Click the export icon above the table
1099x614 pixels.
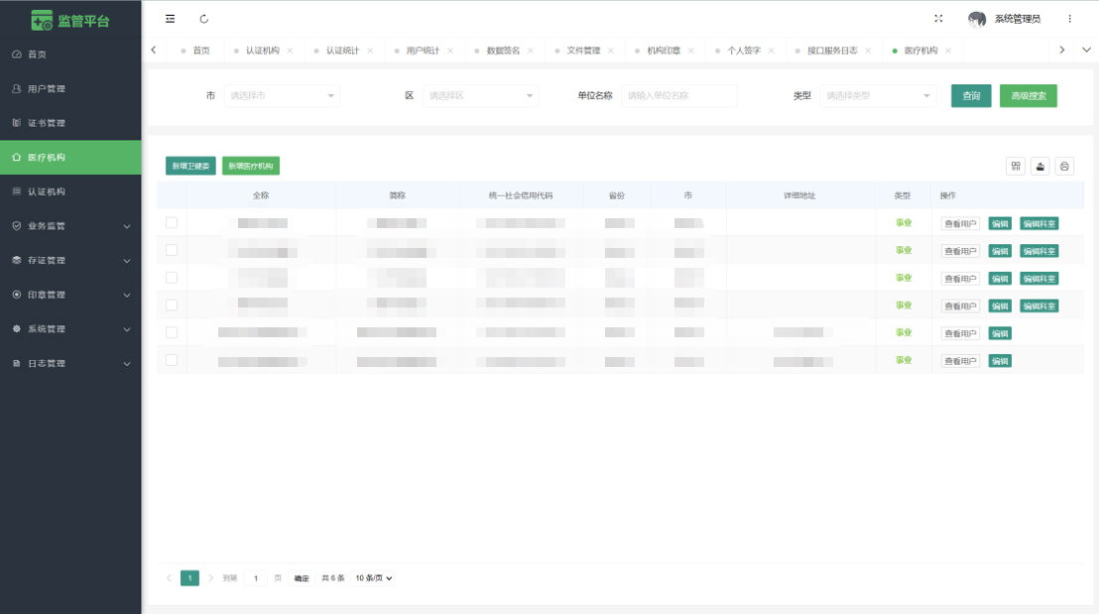tap(1040, 167)
